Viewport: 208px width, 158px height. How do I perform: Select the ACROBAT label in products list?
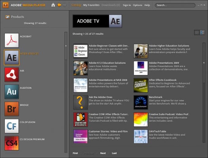point(26,37)
